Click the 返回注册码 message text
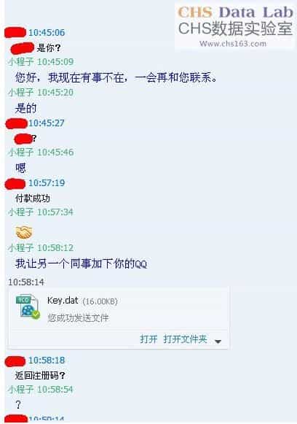The image size is (297, 424). [x=40, y=375]
